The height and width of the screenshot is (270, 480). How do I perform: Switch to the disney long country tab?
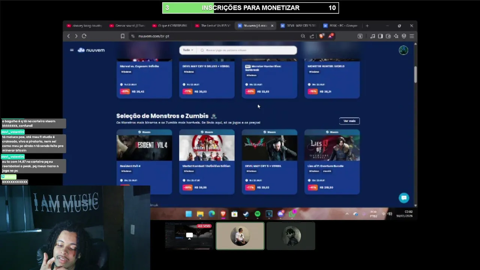coord(84,25)
